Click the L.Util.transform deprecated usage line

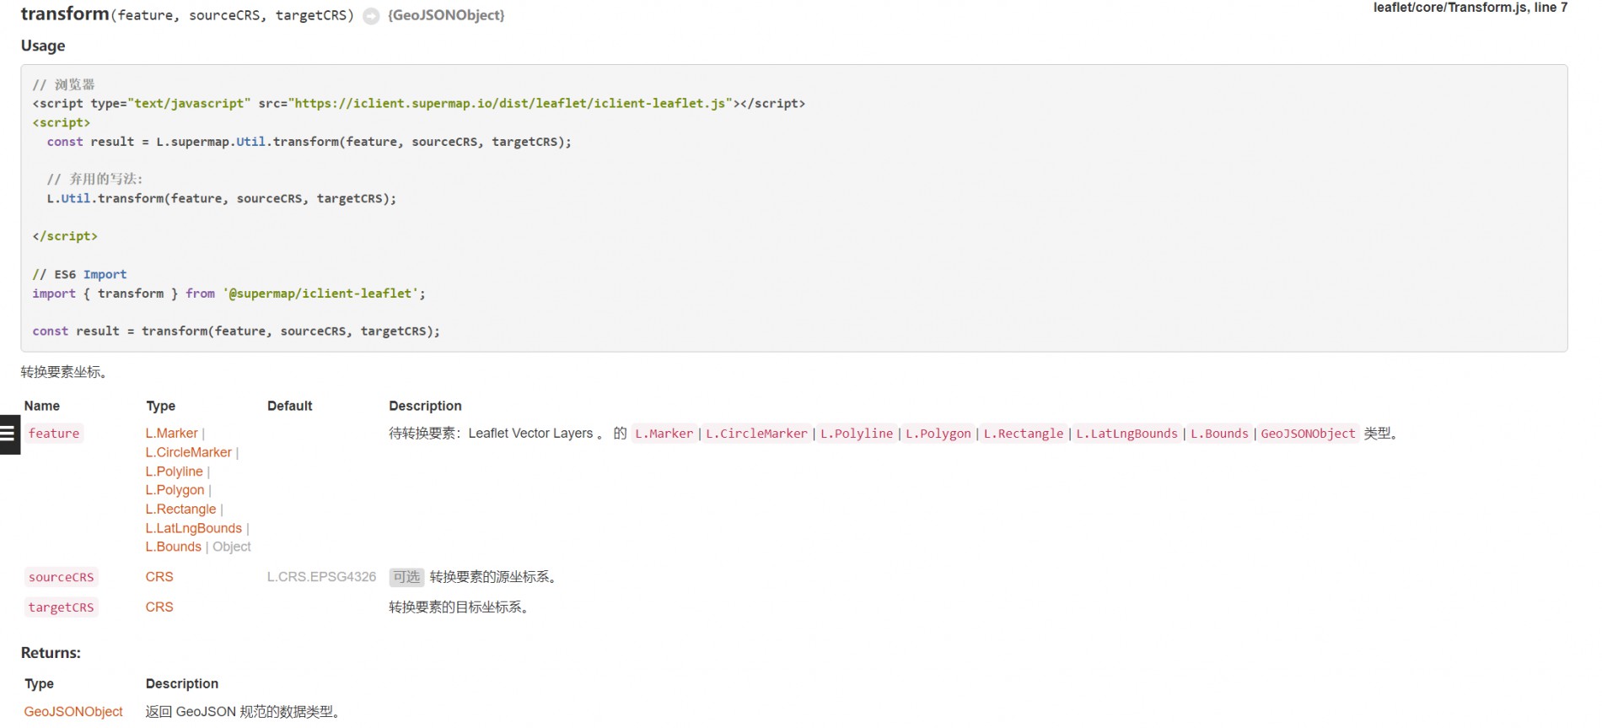pos(221,199)
